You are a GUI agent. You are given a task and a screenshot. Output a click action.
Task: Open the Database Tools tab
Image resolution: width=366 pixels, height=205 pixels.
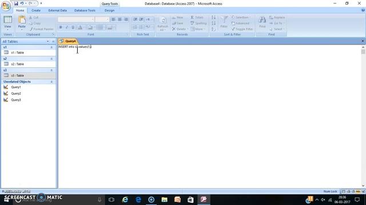[x=85, y=10]
